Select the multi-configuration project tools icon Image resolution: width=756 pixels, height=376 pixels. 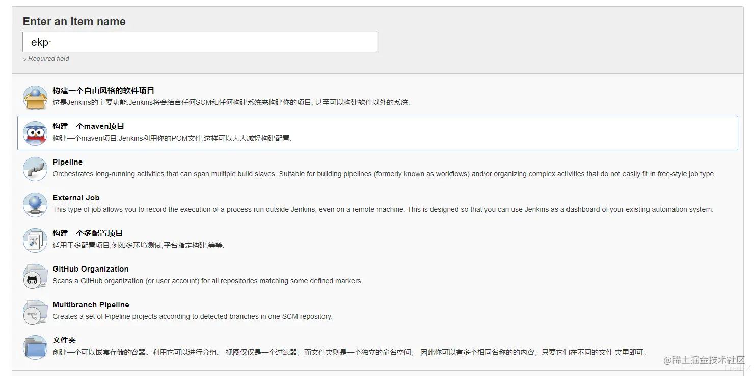(x=35, y=240)
